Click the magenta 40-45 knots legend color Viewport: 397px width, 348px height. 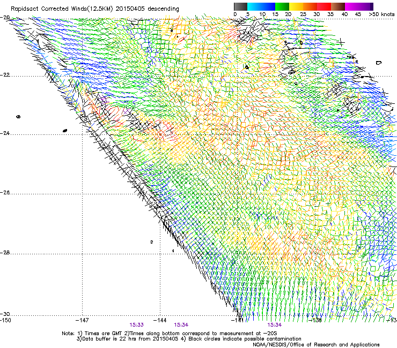352,6
